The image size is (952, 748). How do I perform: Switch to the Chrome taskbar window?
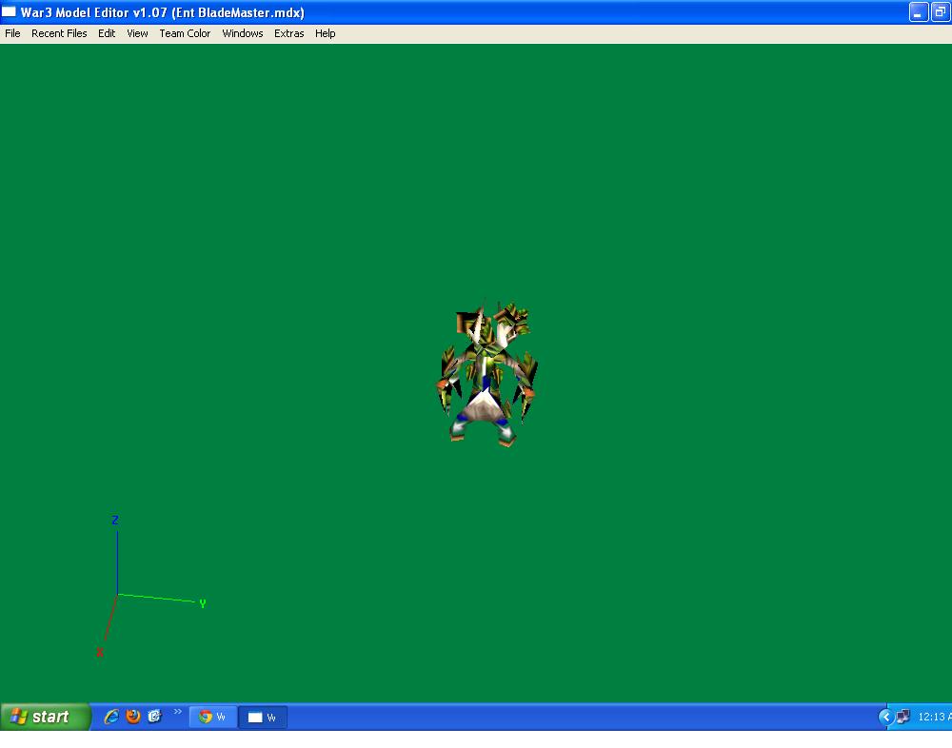coord(213,717)
